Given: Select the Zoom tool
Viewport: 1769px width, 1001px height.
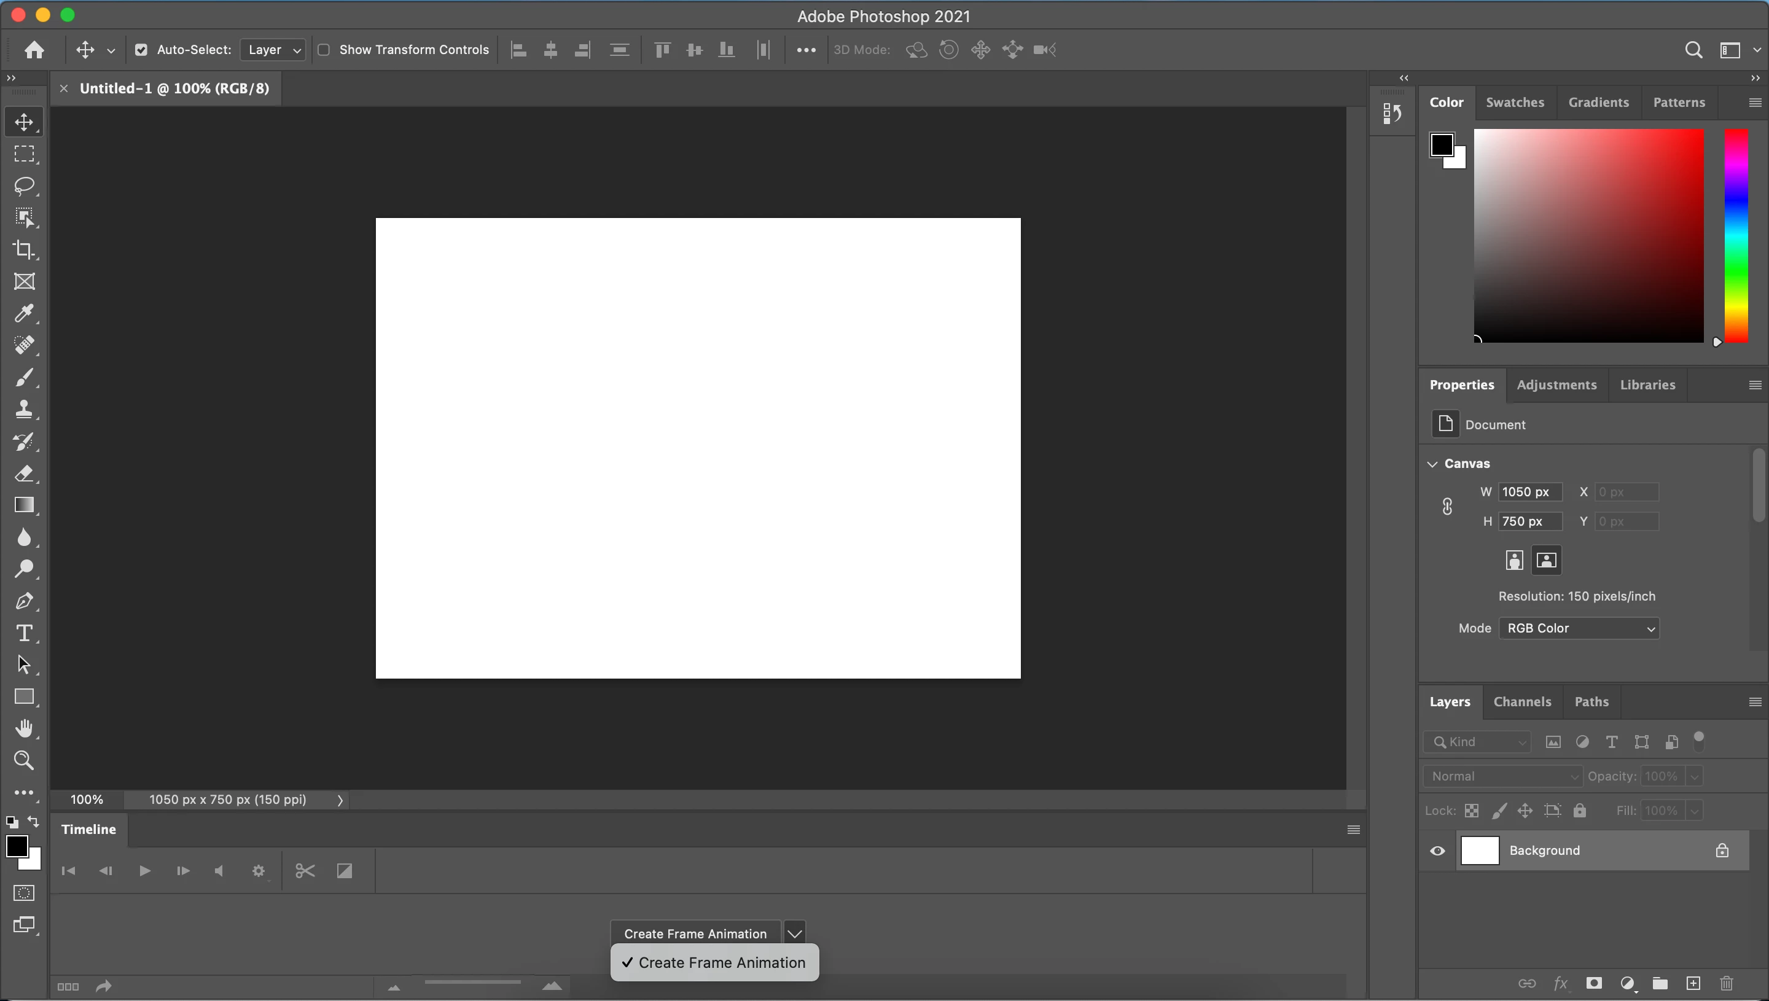Looking at the screenshot, I should [24, 760].
